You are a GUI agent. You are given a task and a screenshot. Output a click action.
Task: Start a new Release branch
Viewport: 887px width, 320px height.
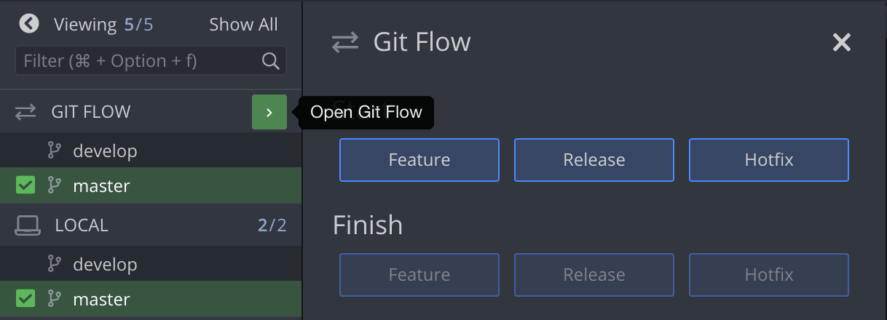point(594,160)
